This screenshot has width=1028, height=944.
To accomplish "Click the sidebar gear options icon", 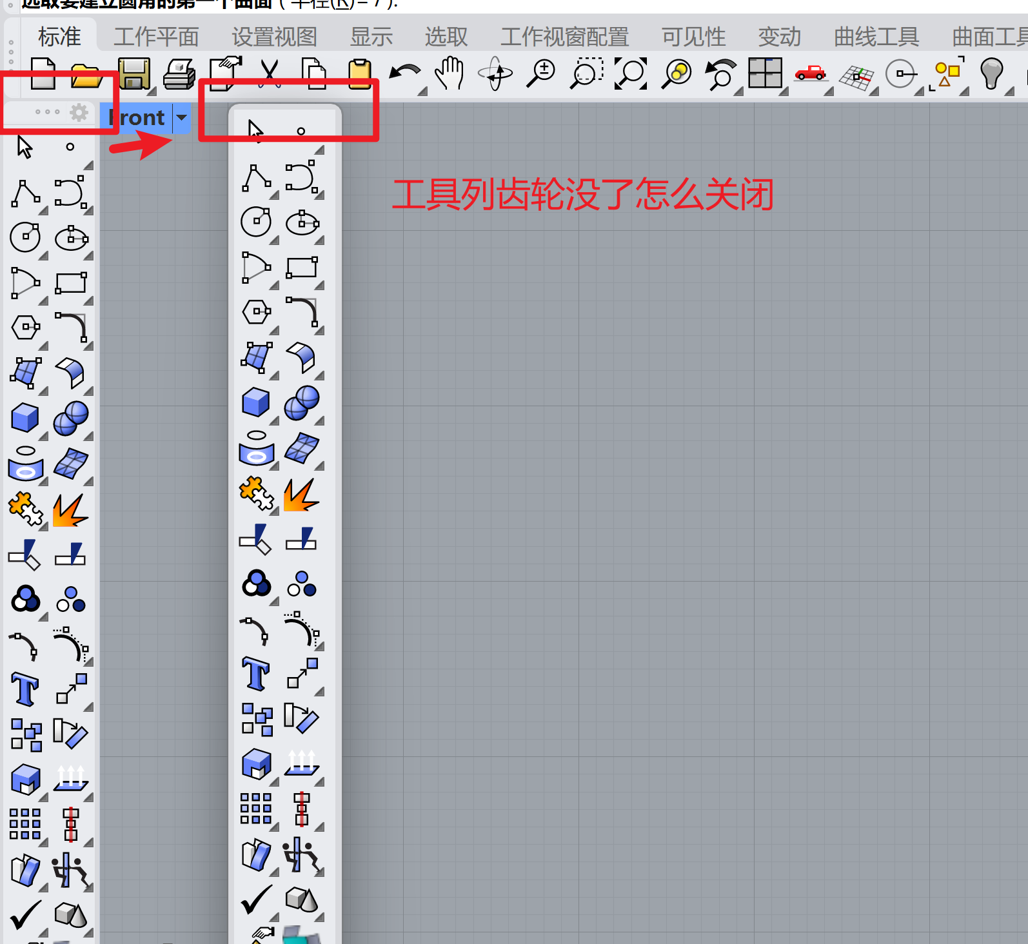I will point(79,112).
